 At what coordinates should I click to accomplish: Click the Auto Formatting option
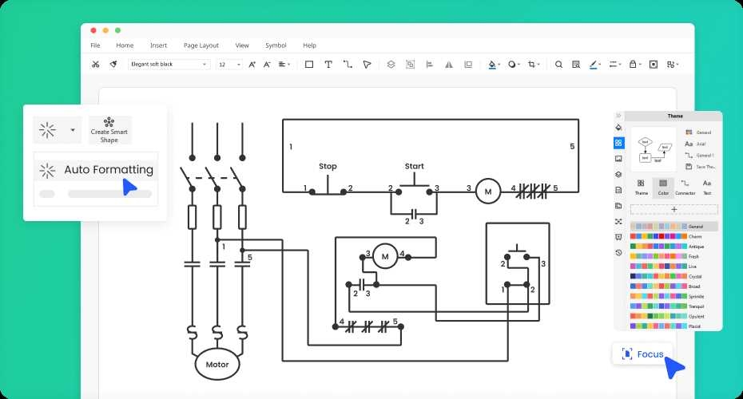click(96, 169)
